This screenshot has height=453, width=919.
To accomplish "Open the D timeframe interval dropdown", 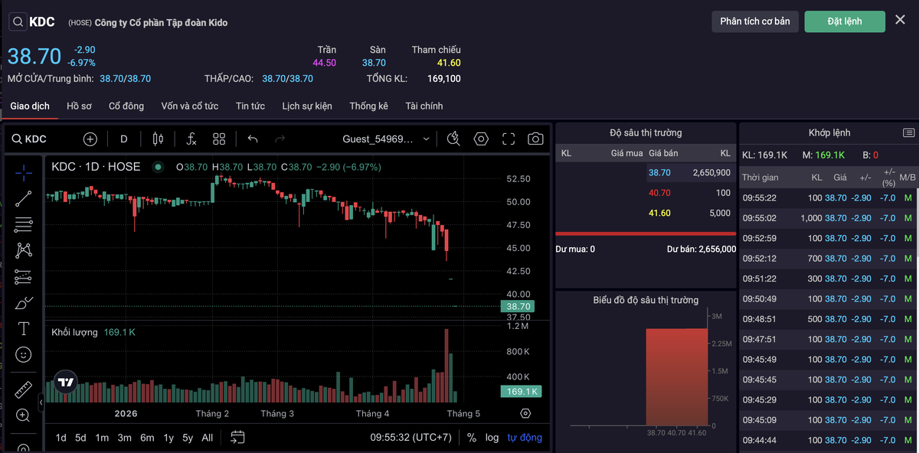I will pos(124,139).
